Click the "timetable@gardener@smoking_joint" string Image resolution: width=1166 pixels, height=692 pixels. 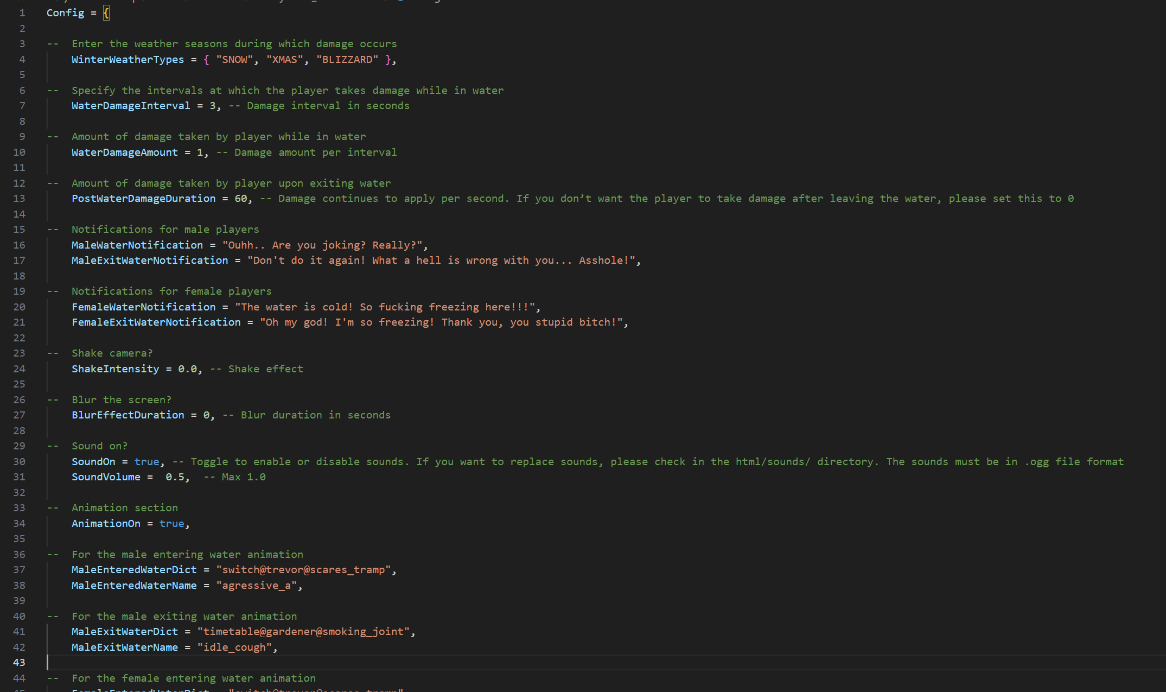pyautogui.click(x=303, y=632)
